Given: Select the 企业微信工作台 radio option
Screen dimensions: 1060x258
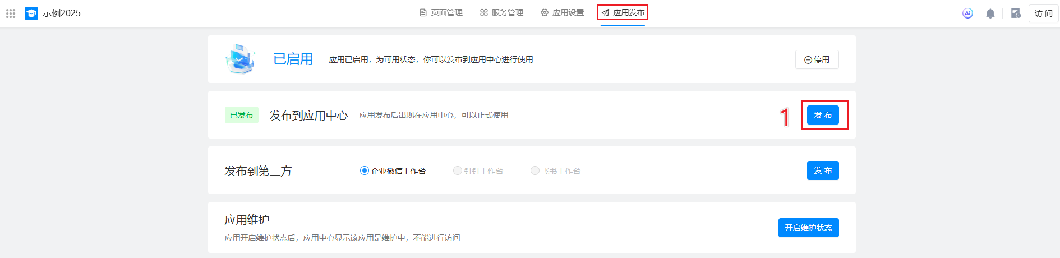Looking at the screenshot, I should point(393,171).
